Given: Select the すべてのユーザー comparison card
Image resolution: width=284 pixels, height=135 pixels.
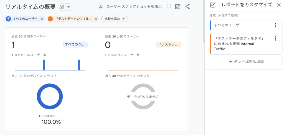Looking at the screenshot, I should (x=241, y=25).
